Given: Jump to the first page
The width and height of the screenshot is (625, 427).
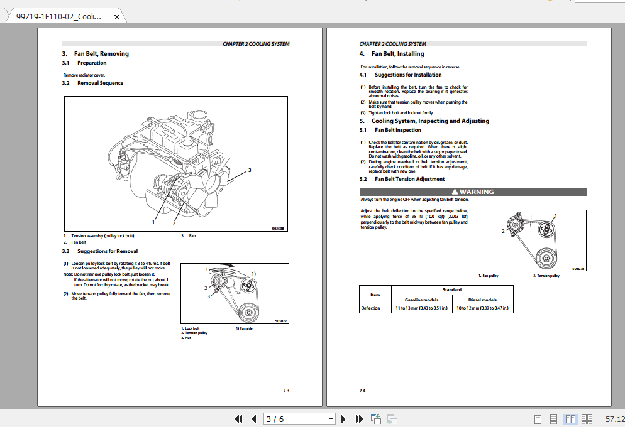Looking at the screenshot, I should click(237, 419).
